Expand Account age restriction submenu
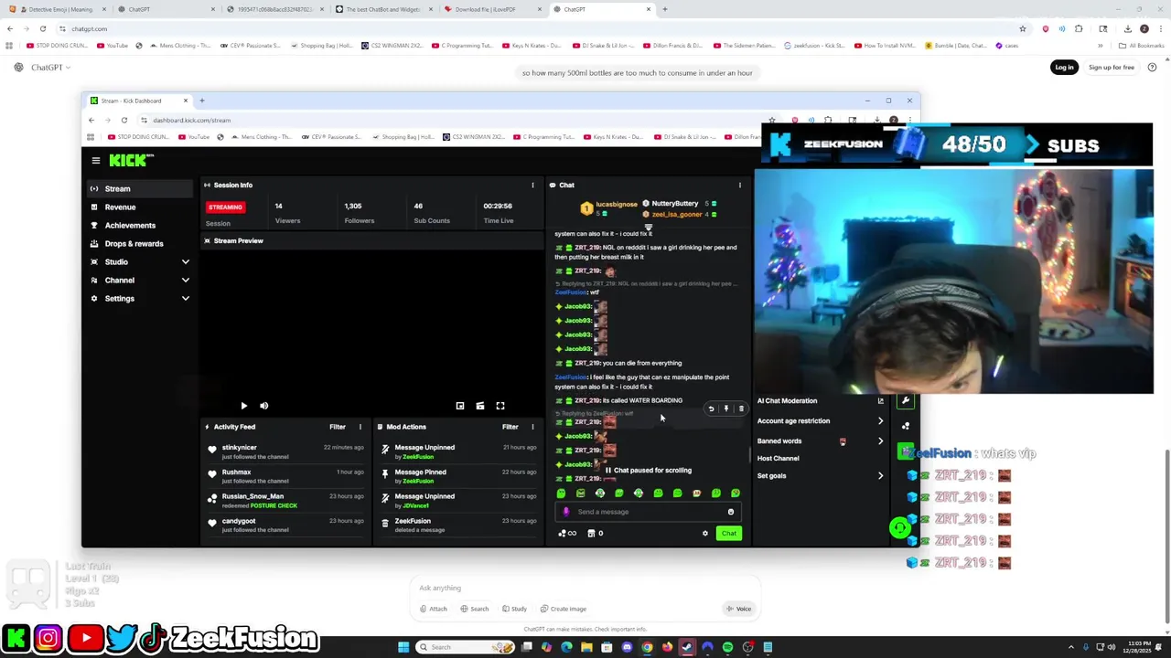This screenshot has height=658, width=1171. pos(880,421)
